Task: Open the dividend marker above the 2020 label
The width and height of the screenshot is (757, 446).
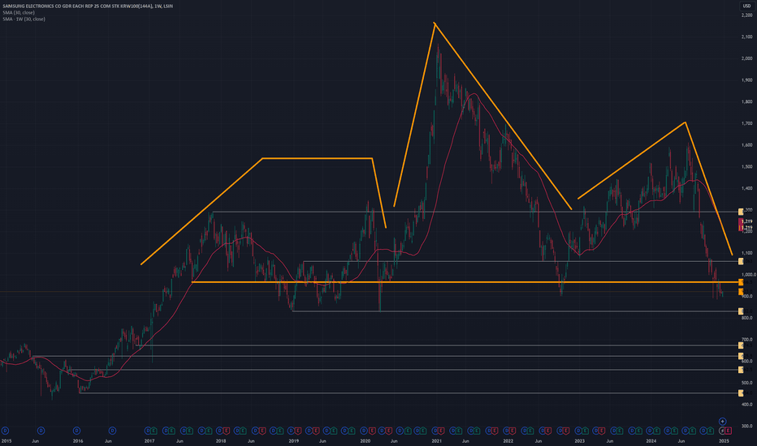Action: (x=363, y=431)
